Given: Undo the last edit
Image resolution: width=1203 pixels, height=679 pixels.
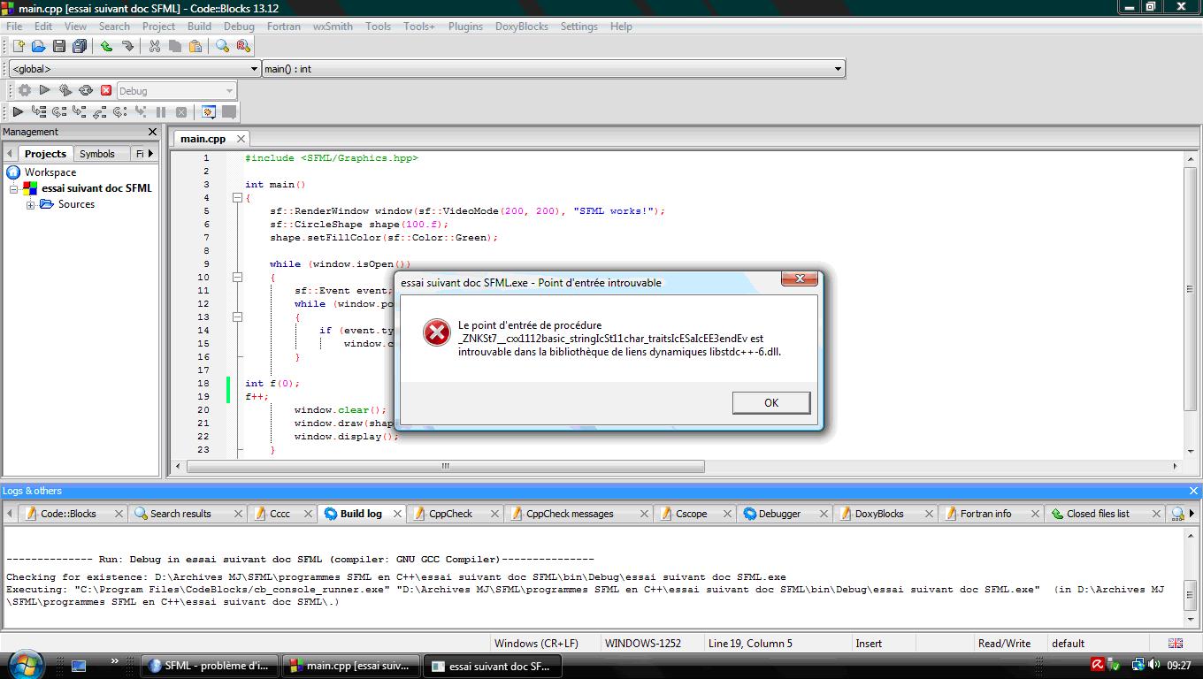Looking at the screenshot, I should (x=106, y=46).
